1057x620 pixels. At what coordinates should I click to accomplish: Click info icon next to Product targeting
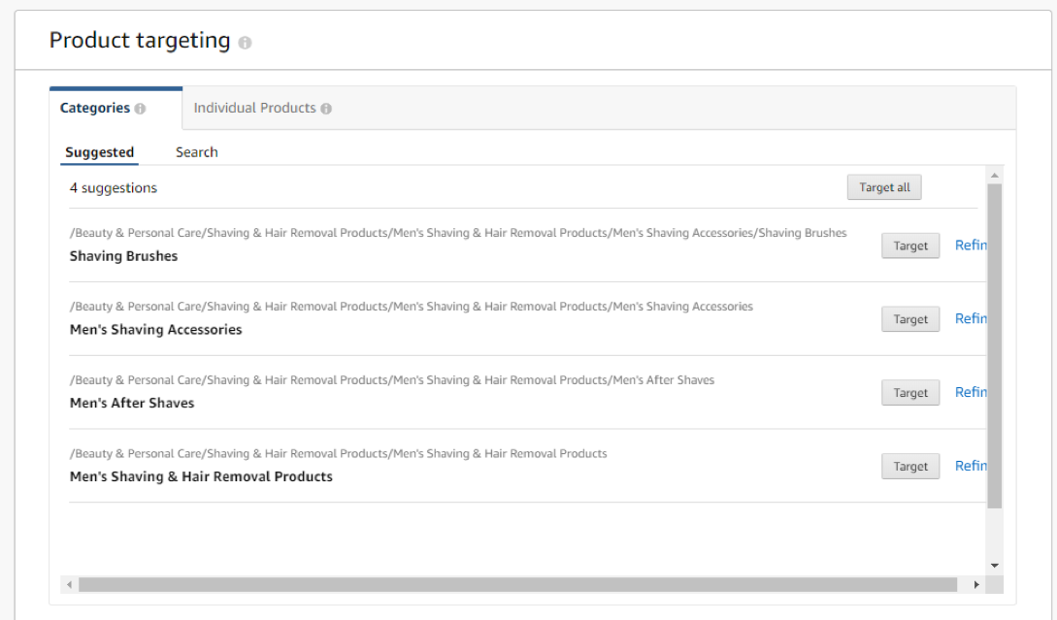[245, 43]
